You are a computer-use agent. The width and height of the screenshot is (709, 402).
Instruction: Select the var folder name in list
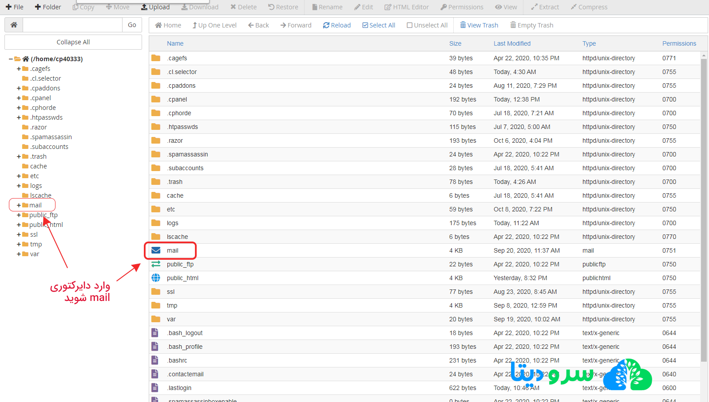coord(171,319)
